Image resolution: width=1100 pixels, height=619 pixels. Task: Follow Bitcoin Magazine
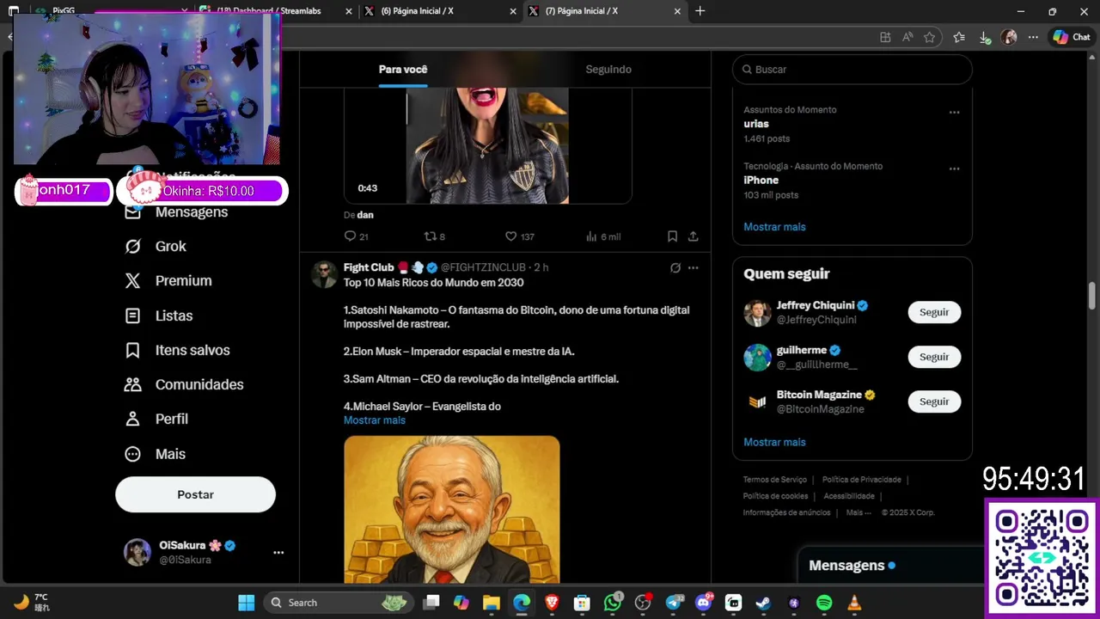(934, 401)
